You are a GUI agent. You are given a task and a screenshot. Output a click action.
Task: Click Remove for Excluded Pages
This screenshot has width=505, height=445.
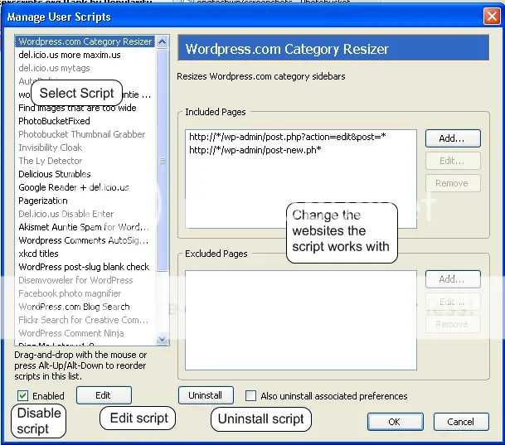453,324
